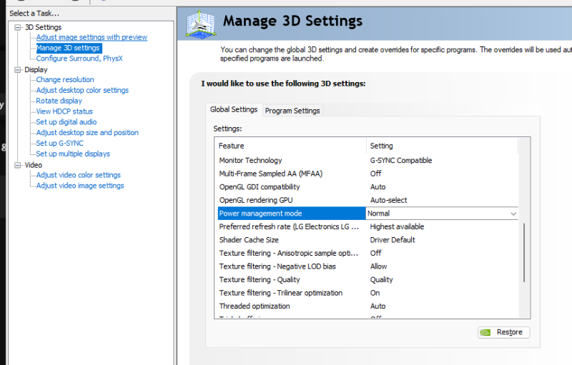Select Texture filtering - Quality row

(368, 280)
